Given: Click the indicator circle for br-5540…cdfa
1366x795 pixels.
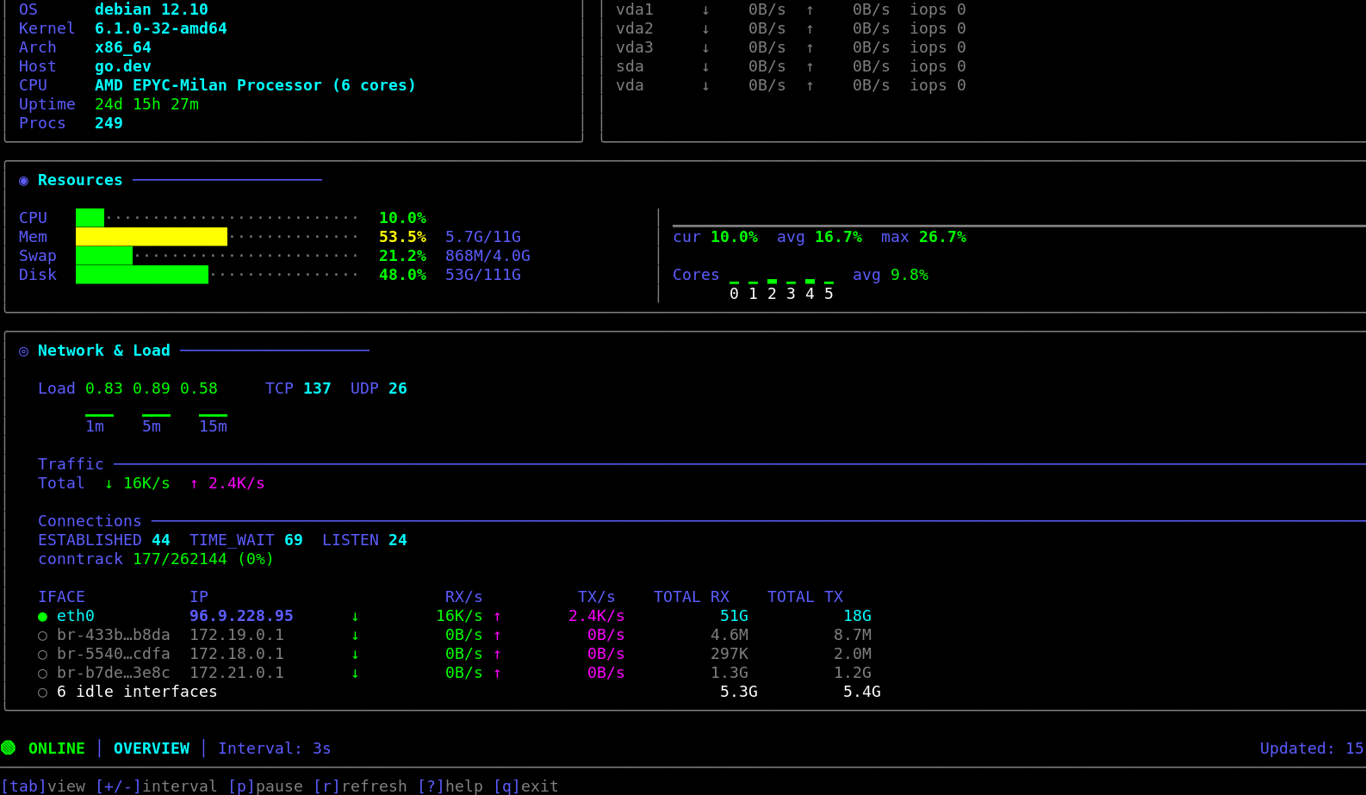Looking at the screenshot, I should click(42, 655).
